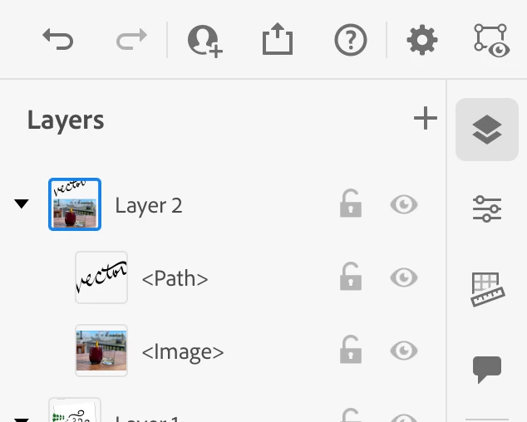
Task: Hide the <Image> sublayer eye icon
Action: [404, 351]
